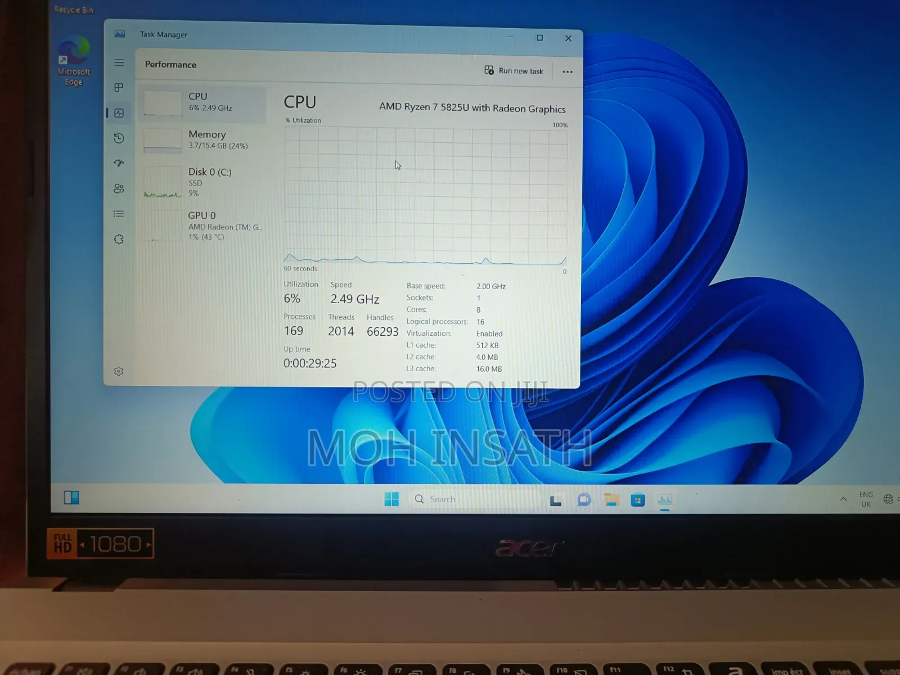The image size is (900, 675).
Task: Open the Windows Start button
Action: (x=391, y=499)
